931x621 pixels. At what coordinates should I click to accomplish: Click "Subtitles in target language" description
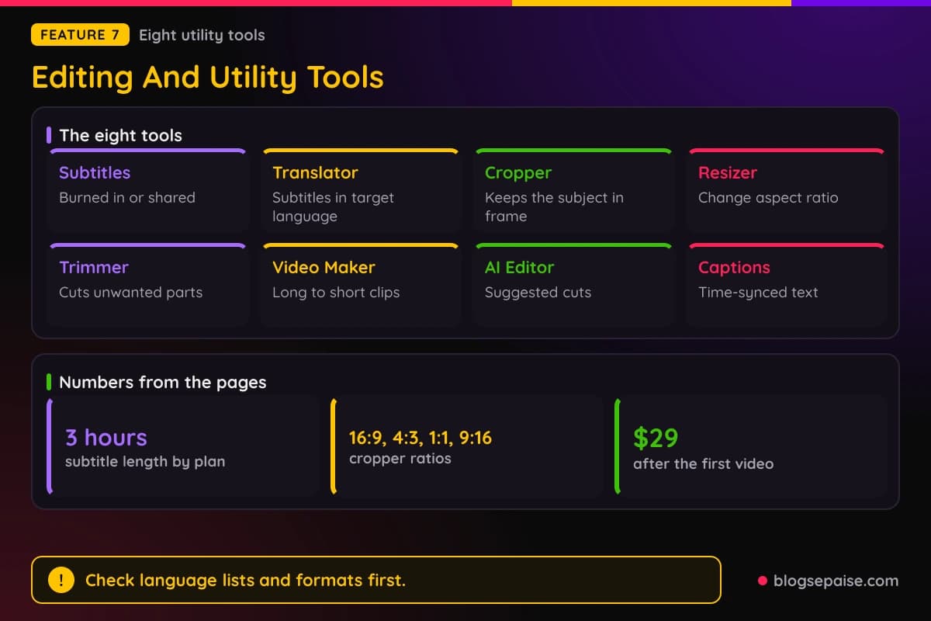click(333, 206)
